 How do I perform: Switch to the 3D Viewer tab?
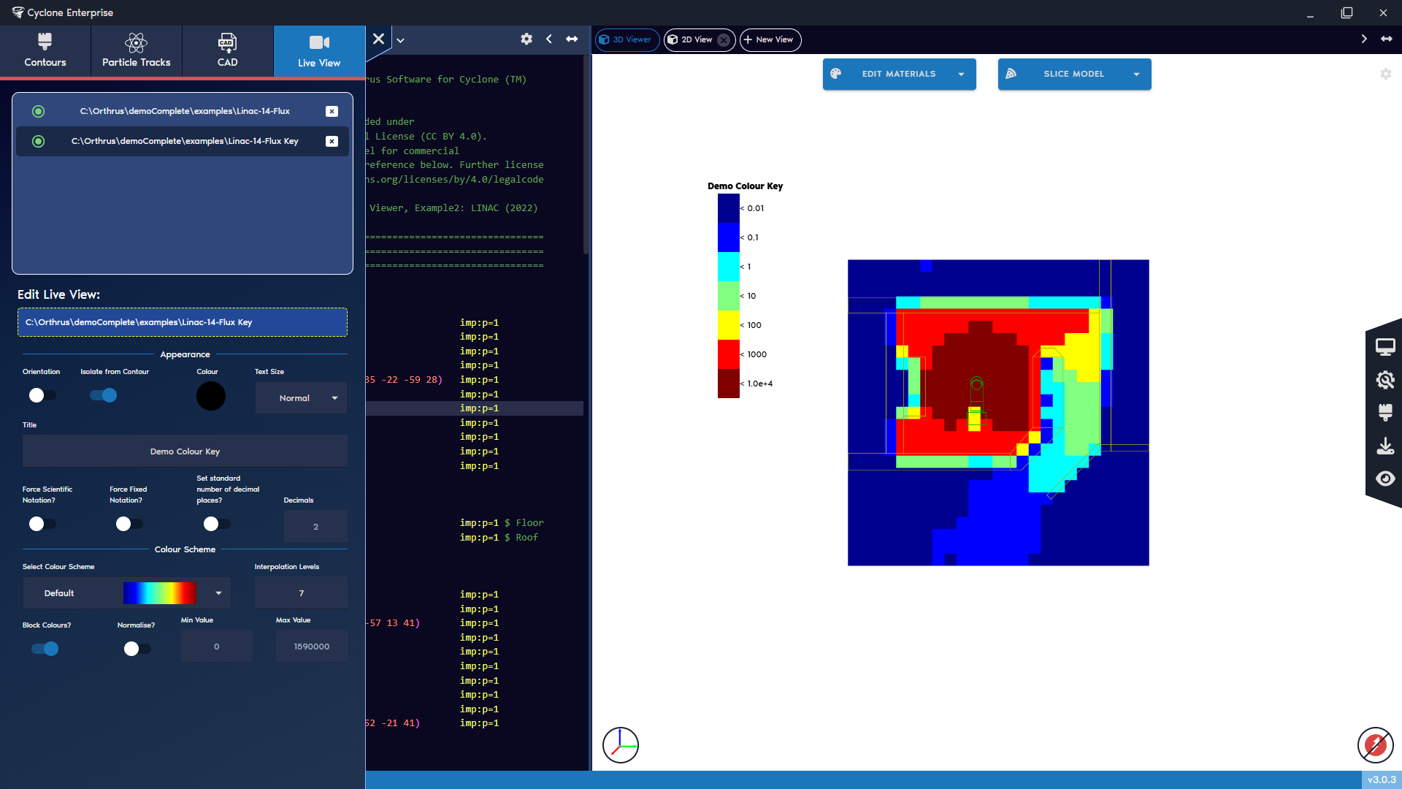627,39
